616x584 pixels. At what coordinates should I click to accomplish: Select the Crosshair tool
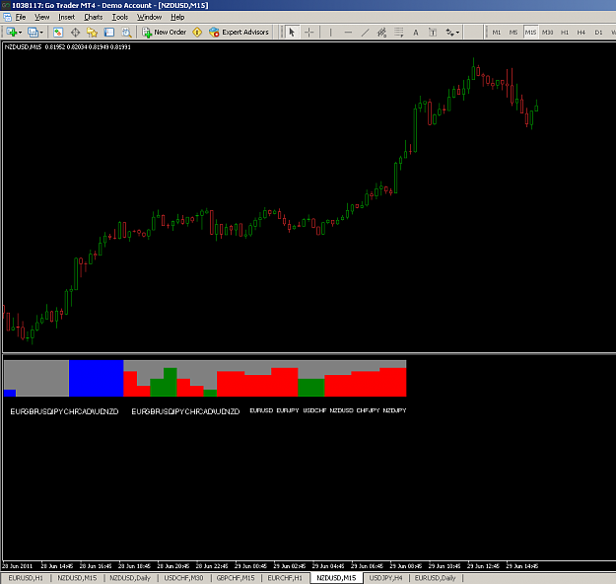309,33
